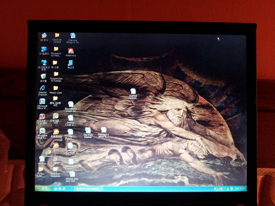Open the Microsoft Office Excel shortcut
275x206 pixels.
point(42,131)
